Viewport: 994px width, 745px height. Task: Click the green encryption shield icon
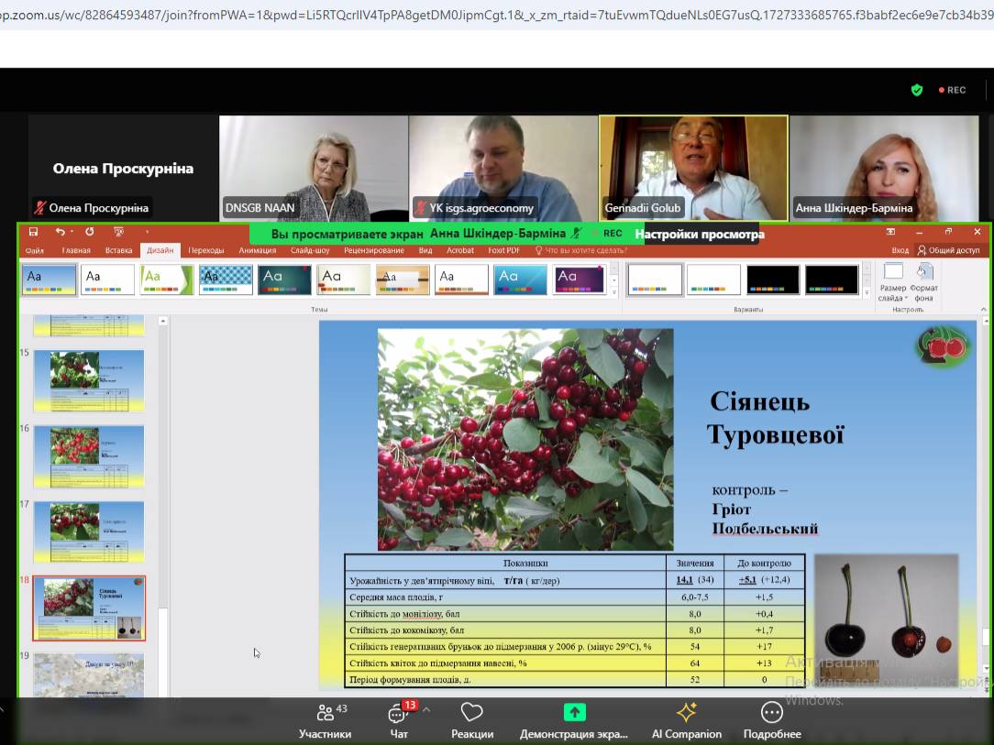coord(917,90)
